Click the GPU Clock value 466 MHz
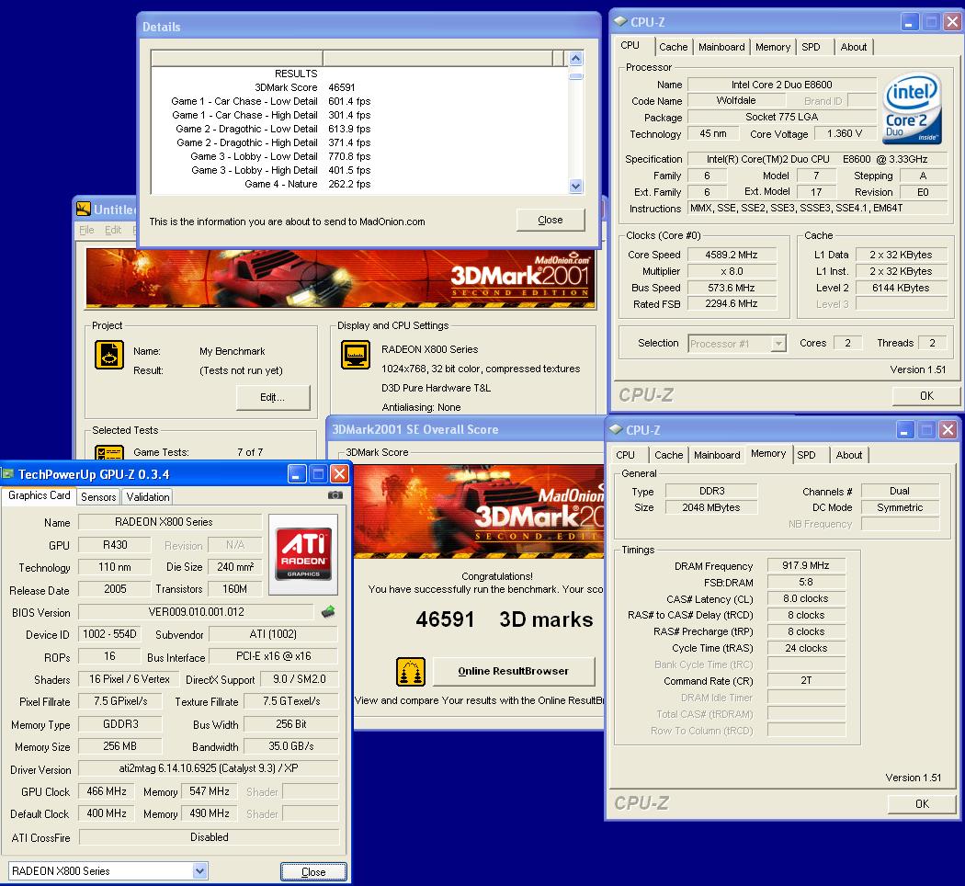965x886 pixels. coord(107,791)
